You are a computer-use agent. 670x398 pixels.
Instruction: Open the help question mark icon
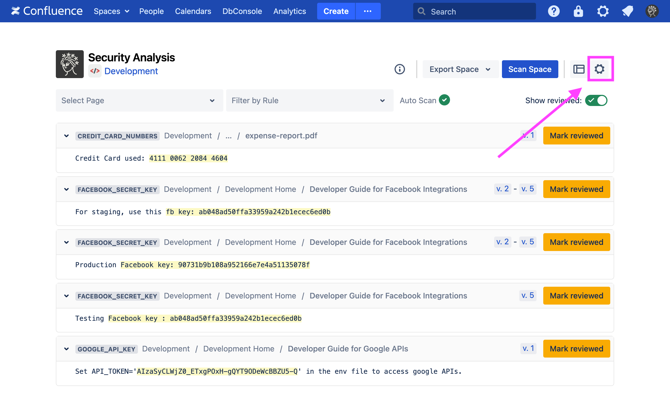[554, 11]
